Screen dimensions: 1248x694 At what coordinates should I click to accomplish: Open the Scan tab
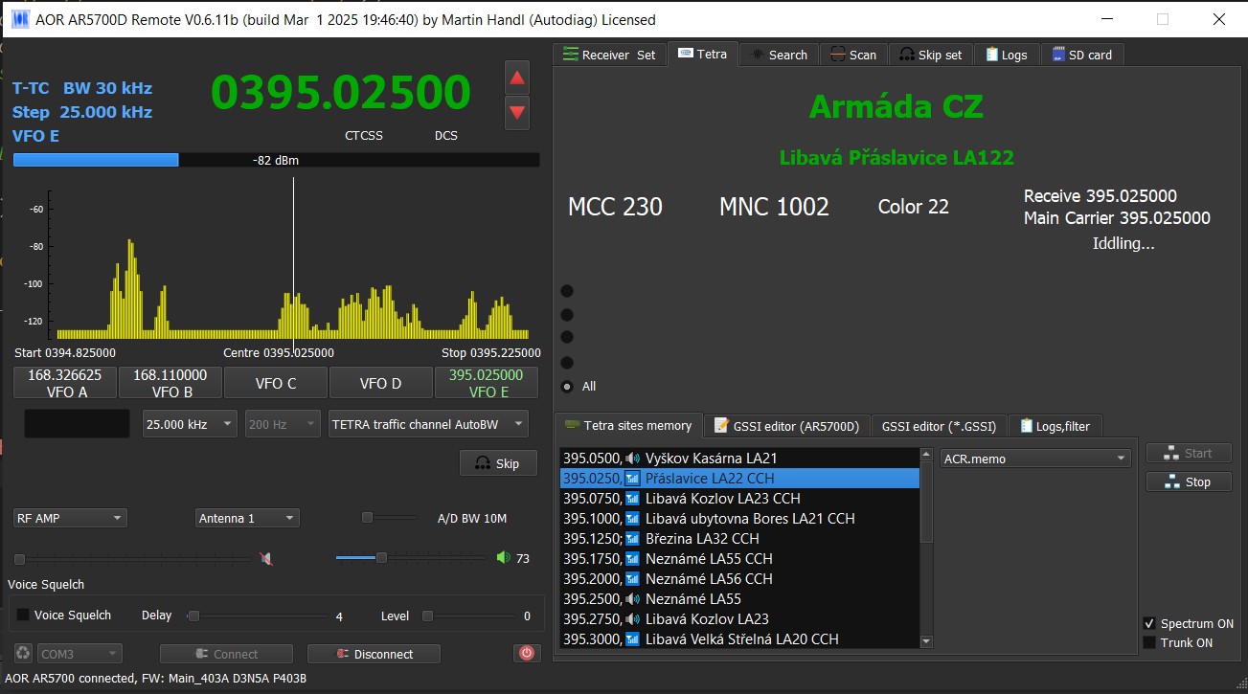852,55
